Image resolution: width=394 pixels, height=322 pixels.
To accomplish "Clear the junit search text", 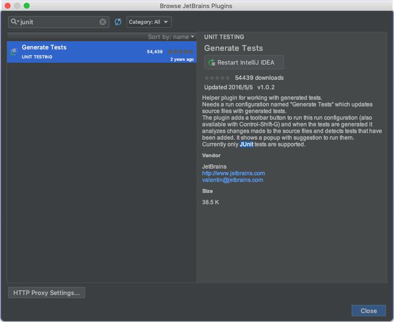I will [x=102, y=22].
